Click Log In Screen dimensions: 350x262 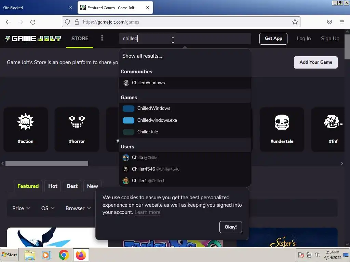pyautogui.click(x=304, y=39)
